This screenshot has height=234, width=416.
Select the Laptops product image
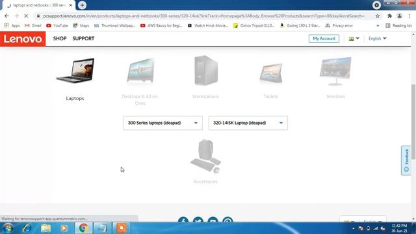pos(75,71)
